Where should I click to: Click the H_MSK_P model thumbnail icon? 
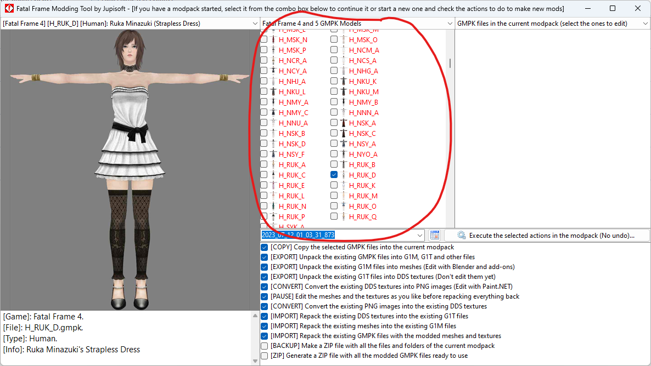click(x=273, y=50)
